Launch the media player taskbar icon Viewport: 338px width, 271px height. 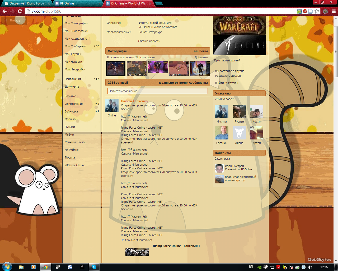[34, 267]
